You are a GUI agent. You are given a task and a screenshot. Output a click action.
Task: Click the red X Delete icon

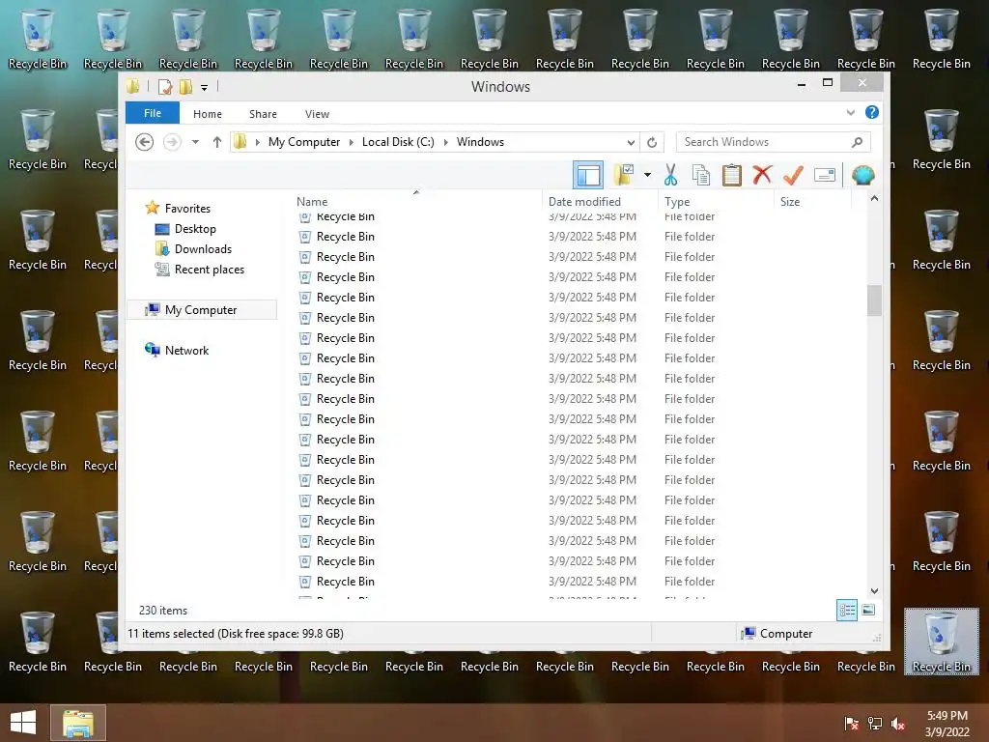pyautogui.click(x=763, y=174)
